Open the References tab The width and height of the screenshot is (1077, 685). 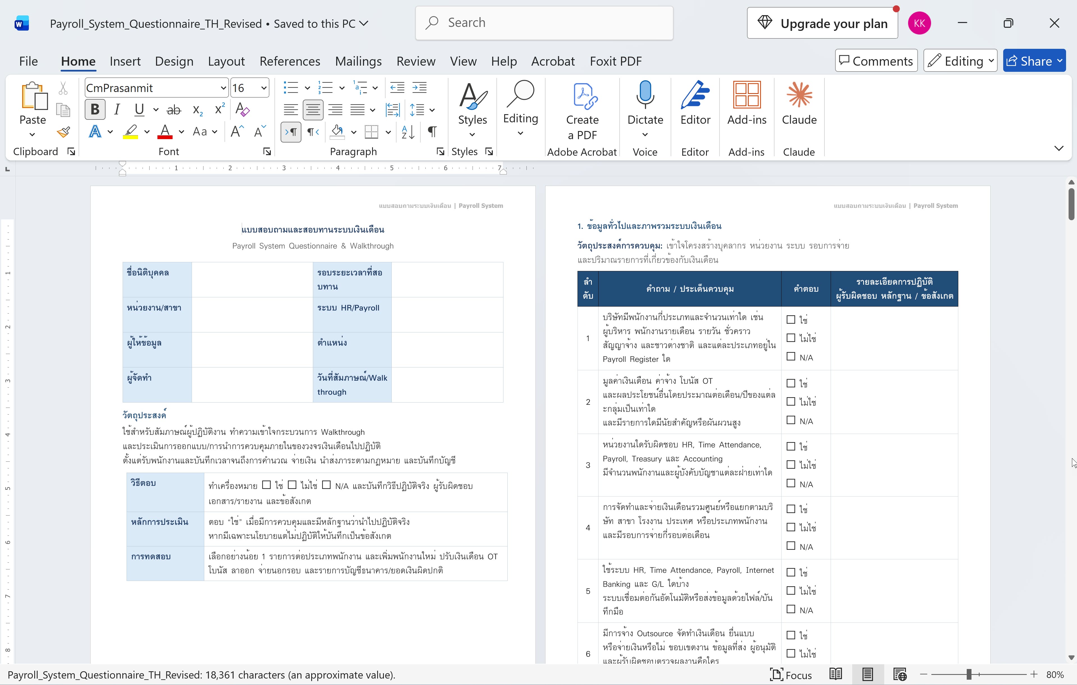290,61
